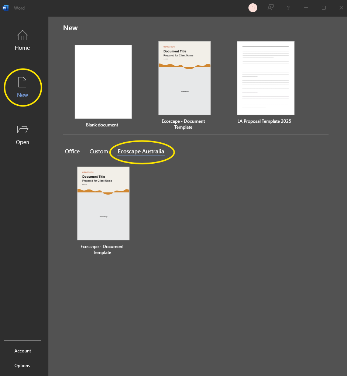Viewport: 347px width, 376px height.
Task: Open the Open folder icon in sidebar
Action: pyautogui.click(x=22, y=129)
